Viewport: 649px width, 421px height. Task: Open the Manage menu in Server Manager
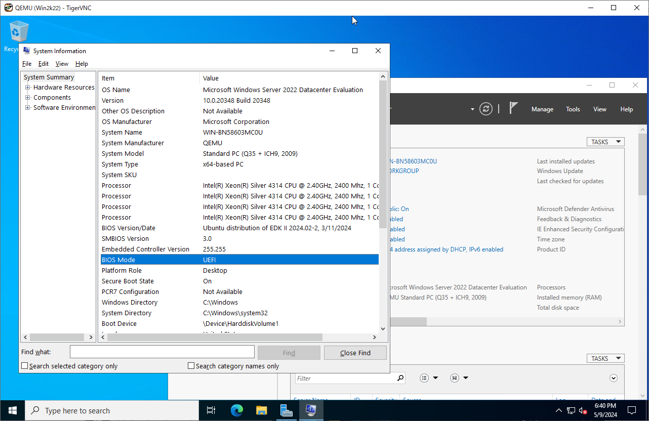coord(542,109)
